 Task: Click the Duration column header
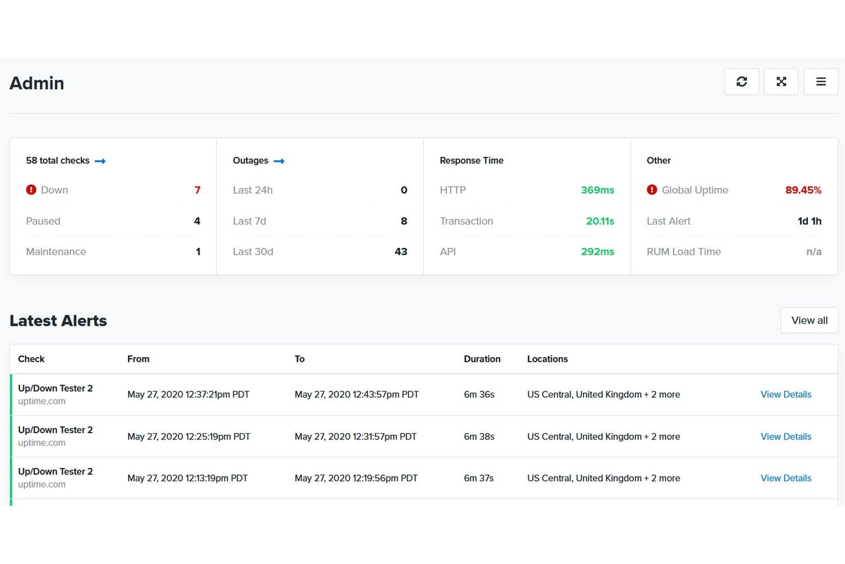click(482, 359)
